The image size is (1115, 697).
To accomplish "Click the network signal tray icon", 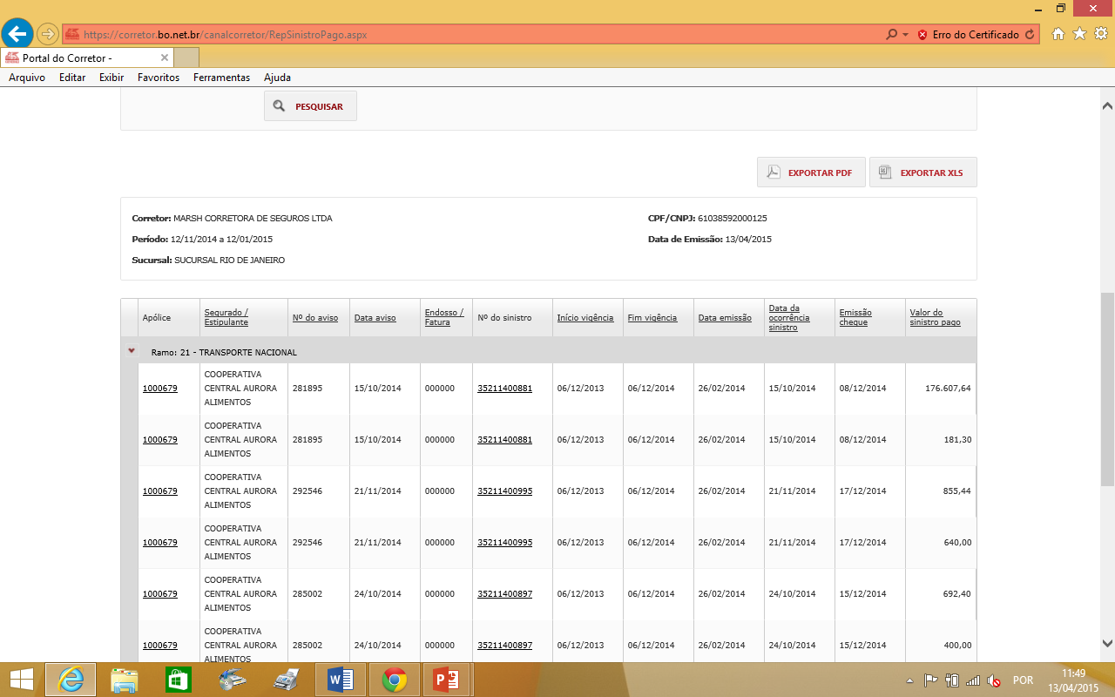I will pyautogui.click(x=973, y=680).
